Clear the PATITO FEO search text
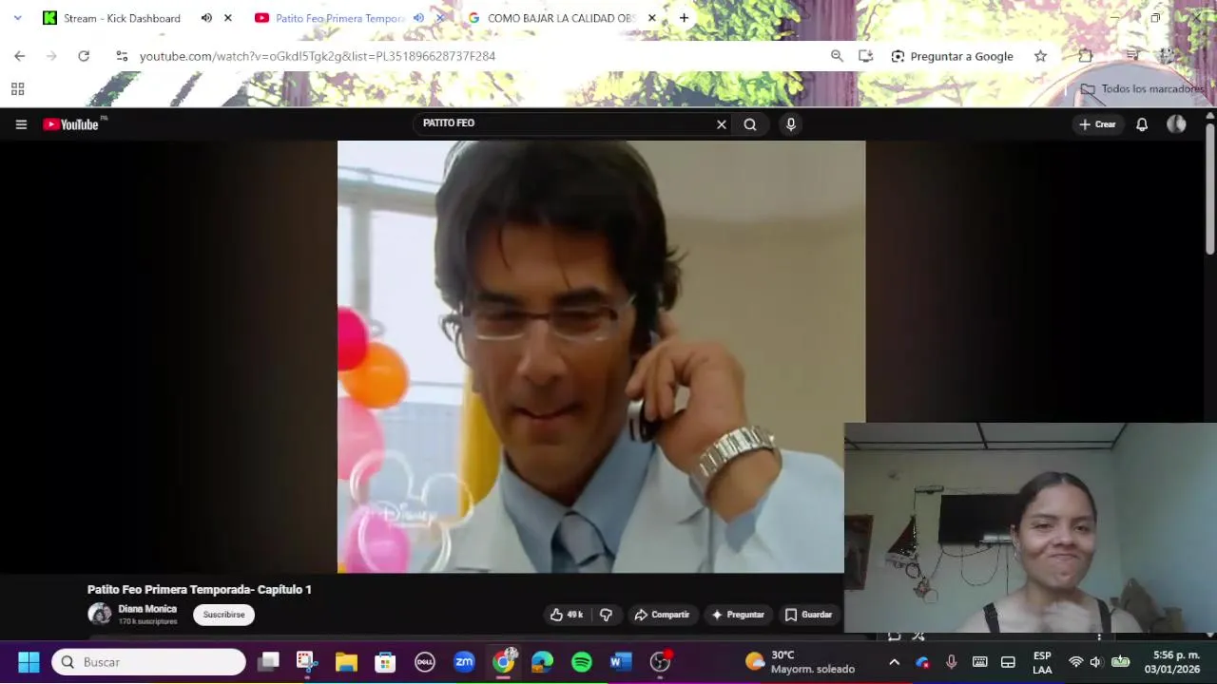This screenshot has height=684, width=1217. (722, 124)
